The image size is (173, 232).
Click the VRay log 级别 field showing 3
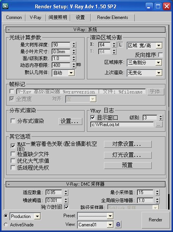click(x=150, y=118)
